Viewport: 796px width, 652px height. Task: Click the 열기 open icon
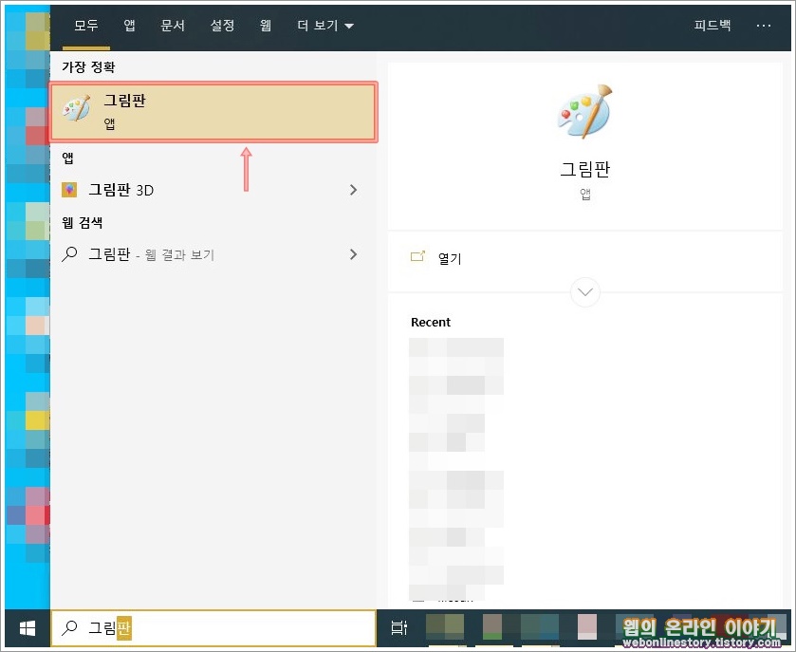pos(417,256)
